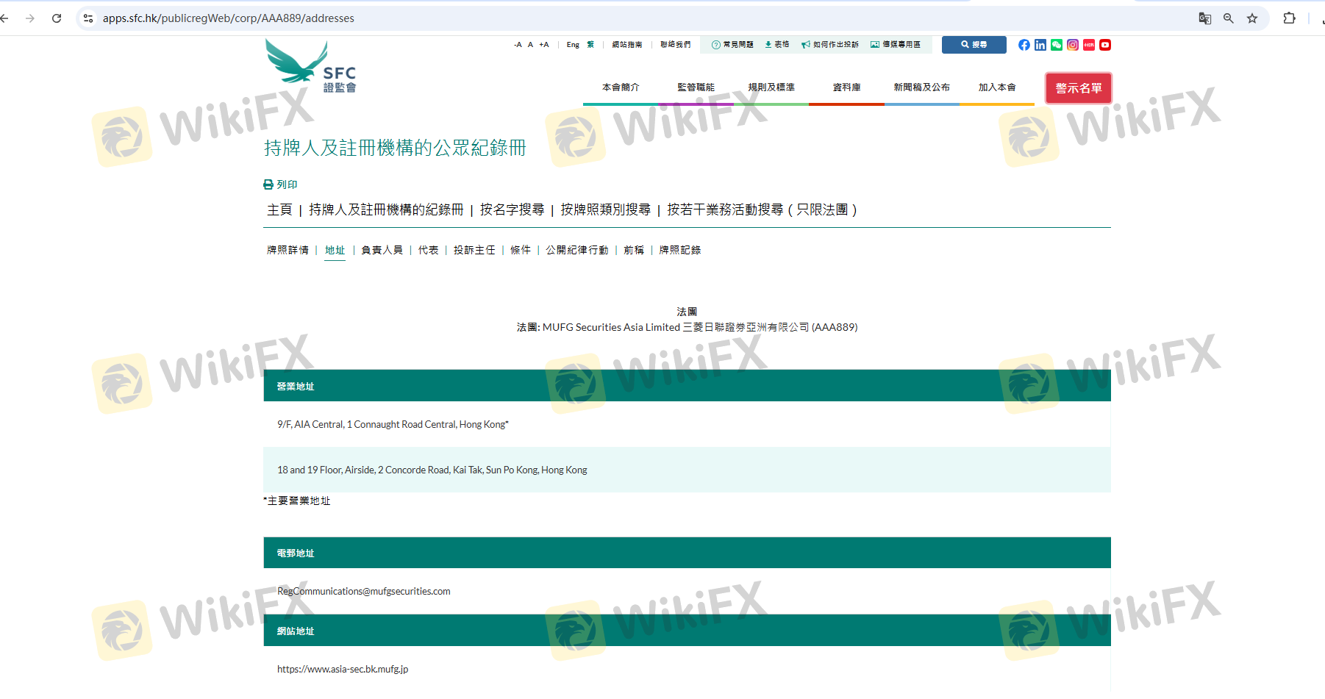Screen dimensions: 1325x699
Task: Open 按牌照類別搜尋 link
Action: [606, 210]
